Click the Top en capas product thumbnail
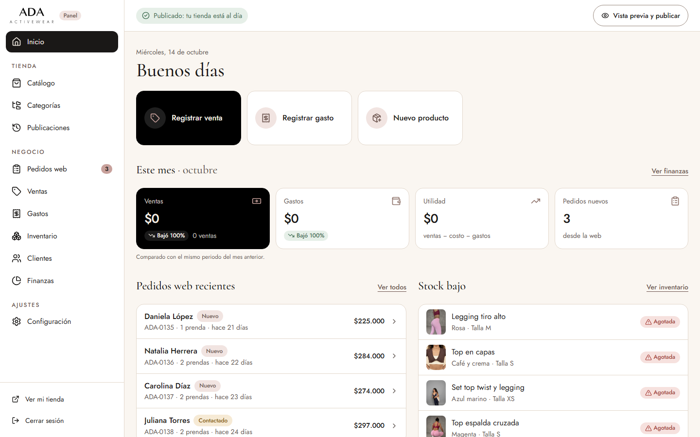The width and height of the screenshot is (700, 437). [436, 357]
